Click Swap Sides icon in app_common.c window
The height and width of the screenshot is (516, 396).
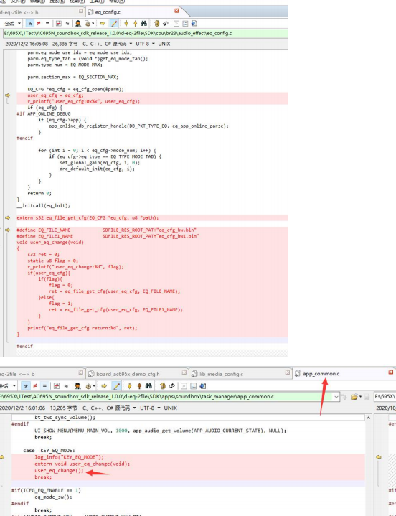(x=162, y=385)
